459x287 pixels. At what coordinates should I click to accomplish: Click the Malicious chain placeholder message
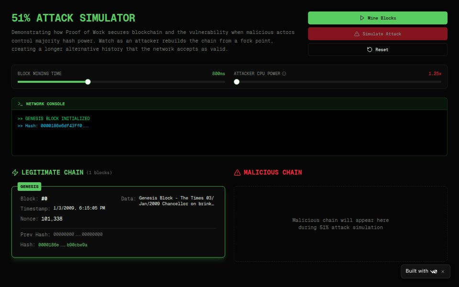pos(340,224)
